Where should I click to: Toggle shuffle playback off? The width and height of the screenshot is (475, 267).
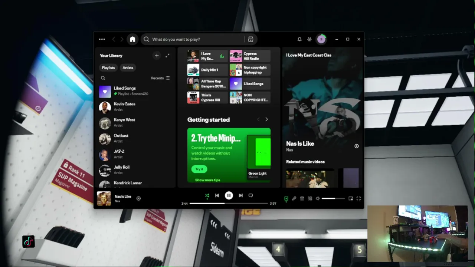pyautogui.click(x=207, y=195)
